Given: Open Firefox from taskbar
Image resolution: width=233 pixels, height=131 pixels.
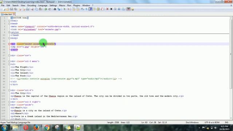Looking at the screenshot, I should coord(36,128).
